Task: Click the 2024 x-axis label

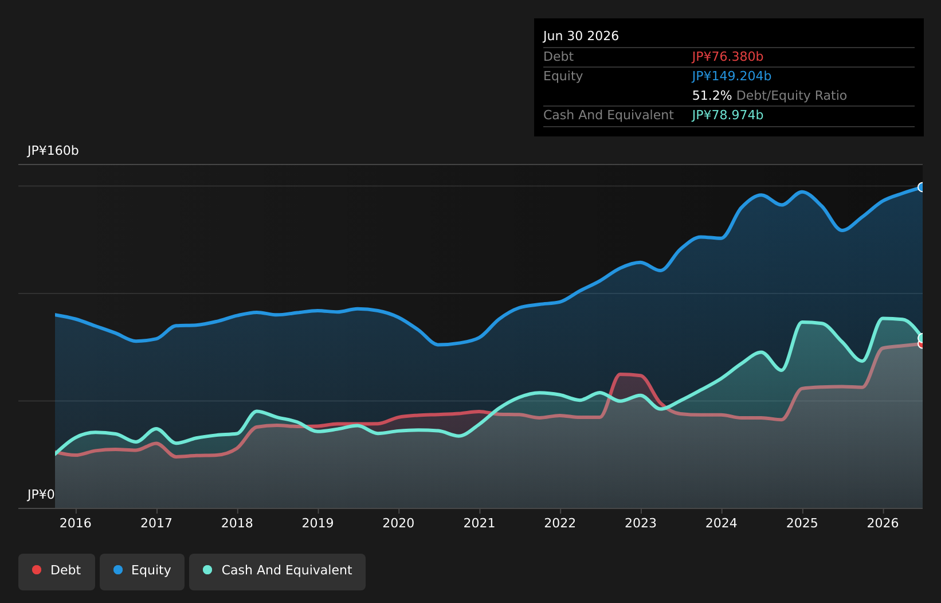Action: (722, 523)
